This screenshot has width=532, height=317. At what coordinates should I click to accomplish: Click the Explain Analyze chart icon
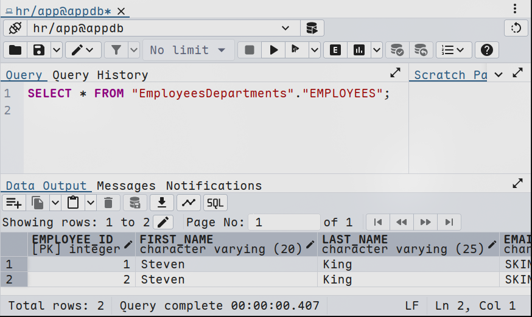tap(359, 50)
